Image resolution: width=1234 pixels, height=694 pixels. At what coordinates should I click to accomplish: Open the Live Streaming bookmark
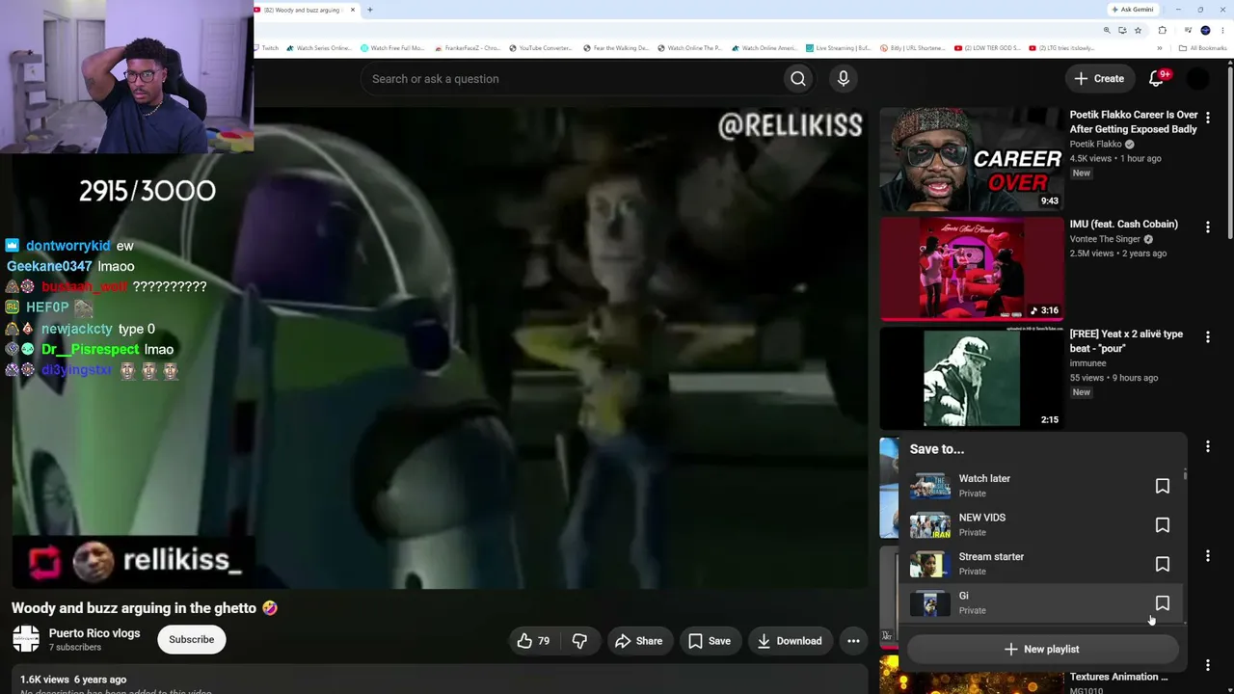839,48
